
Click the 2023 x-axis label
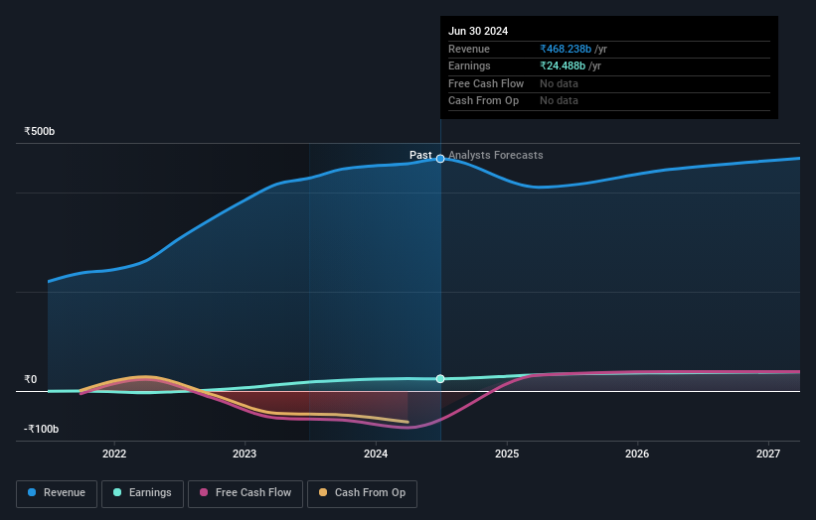pyautogui.click(x=245, y=454)
